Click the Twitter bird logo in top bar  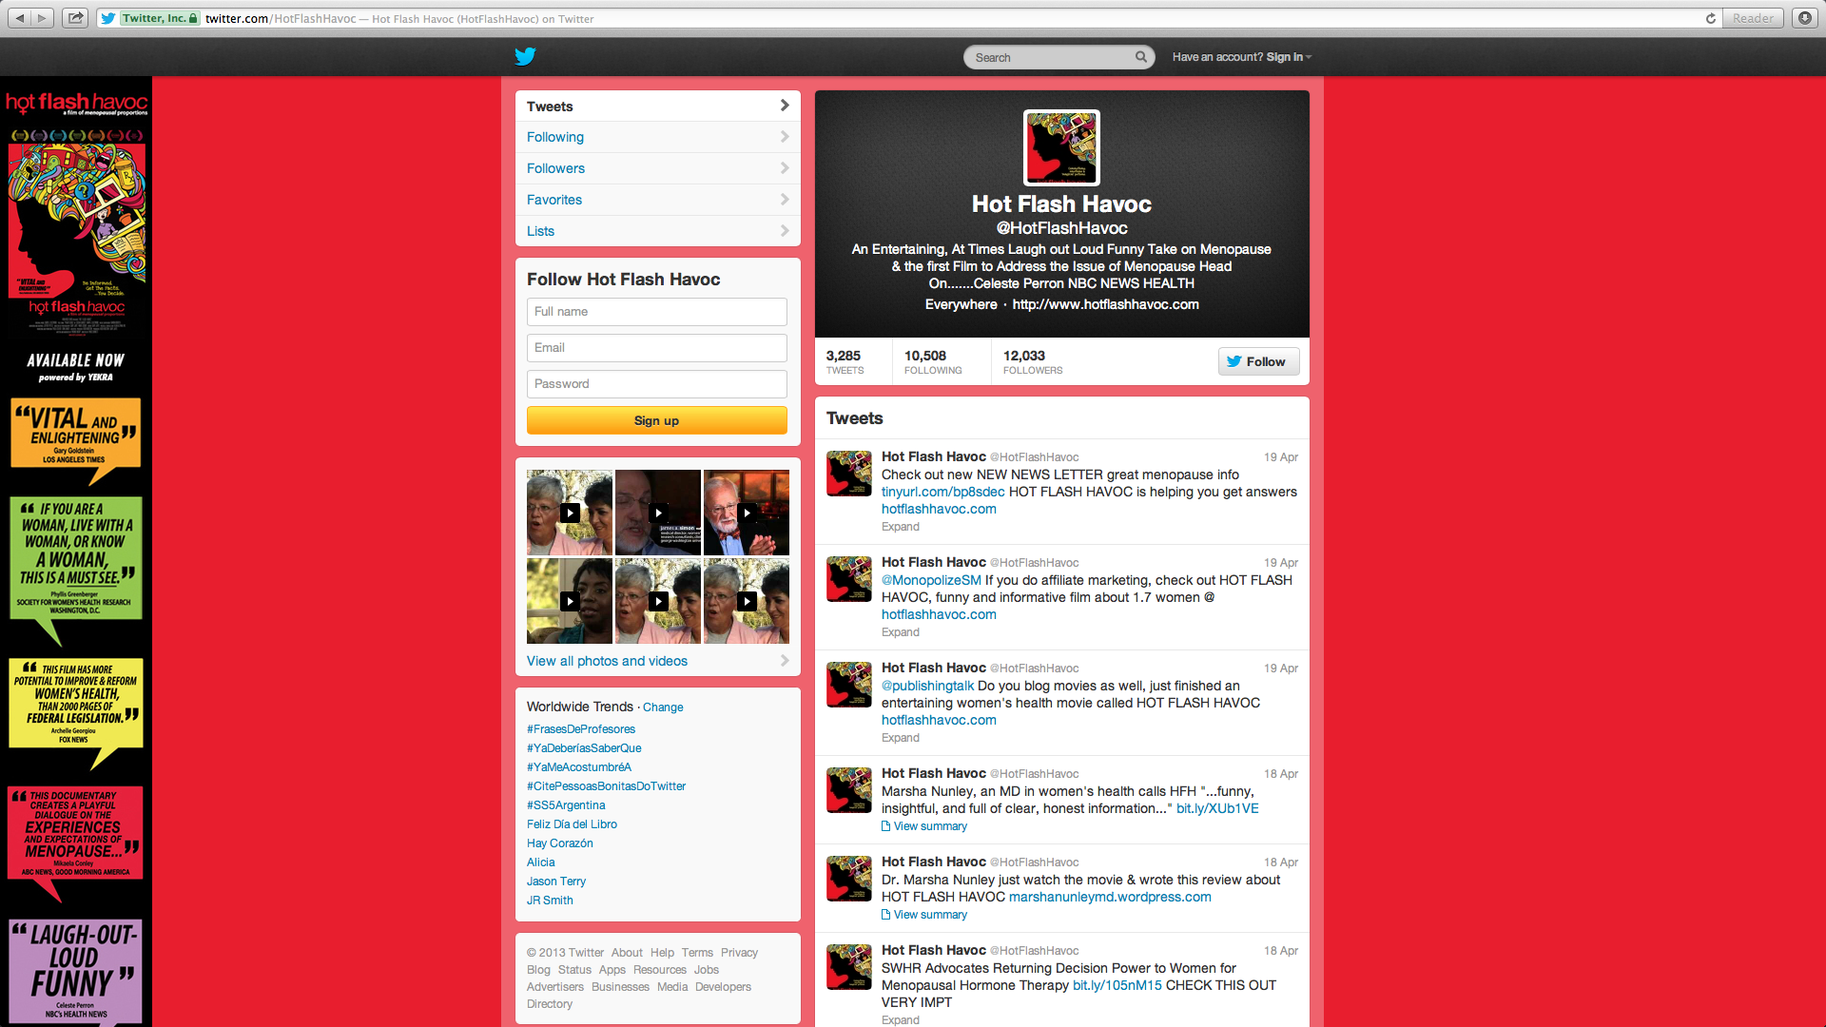click(525, 56)
